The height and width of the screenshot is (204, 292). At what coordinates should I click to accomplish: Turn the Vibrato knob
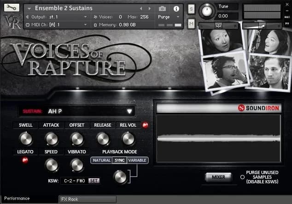pos(77,165)
